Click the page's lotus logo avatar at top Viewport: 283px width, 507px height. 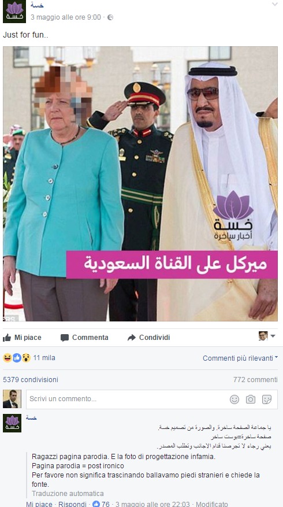14,12
